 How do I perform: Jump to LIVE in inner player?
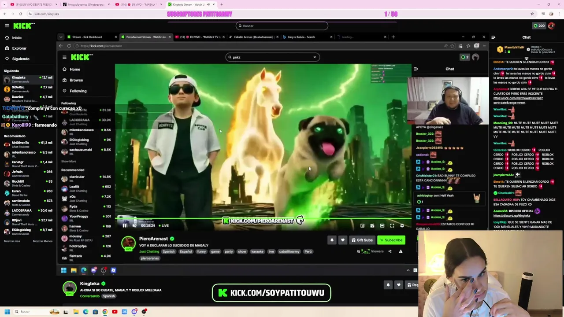(x=163, y=225)
